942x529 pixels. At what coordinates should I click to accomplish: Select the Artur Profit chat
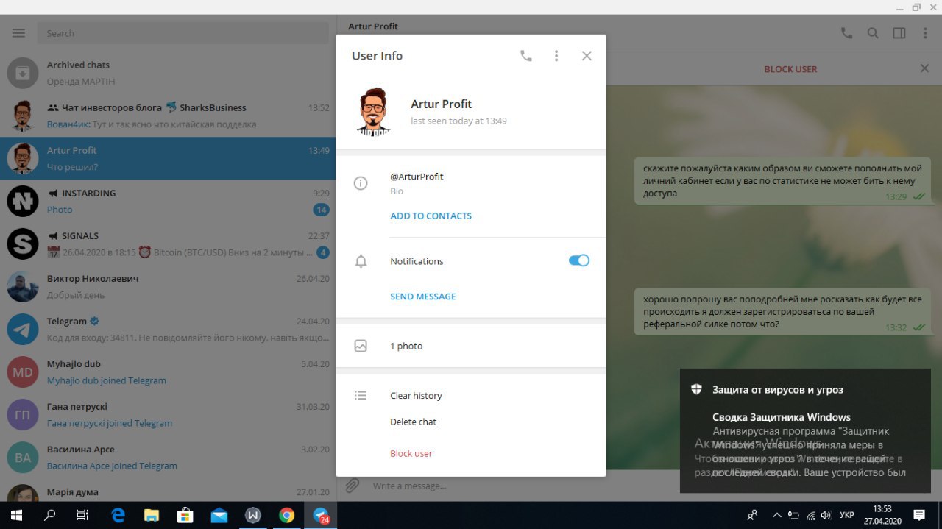click(x=168, y=158)
